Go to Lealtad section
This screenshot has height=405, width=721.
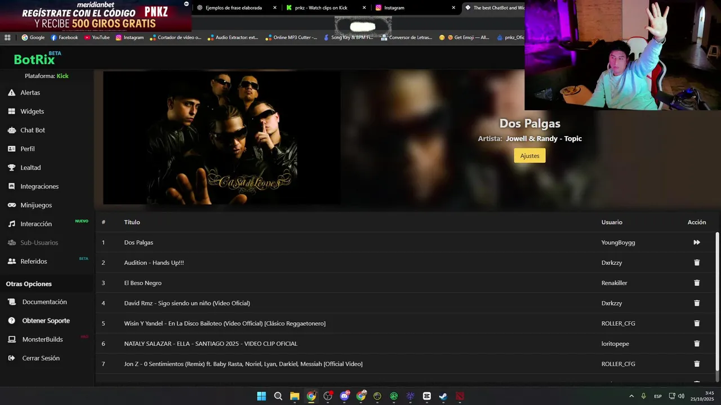point(30,168)
